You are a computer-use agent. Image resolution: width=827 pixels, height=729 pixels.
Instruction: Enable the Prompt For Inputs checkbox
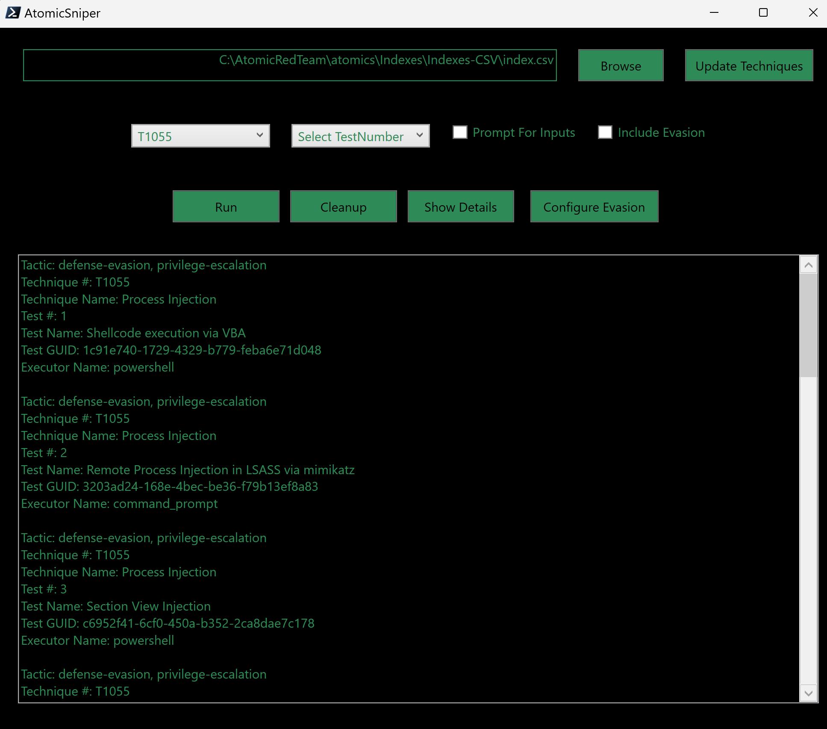pos(460,132)
